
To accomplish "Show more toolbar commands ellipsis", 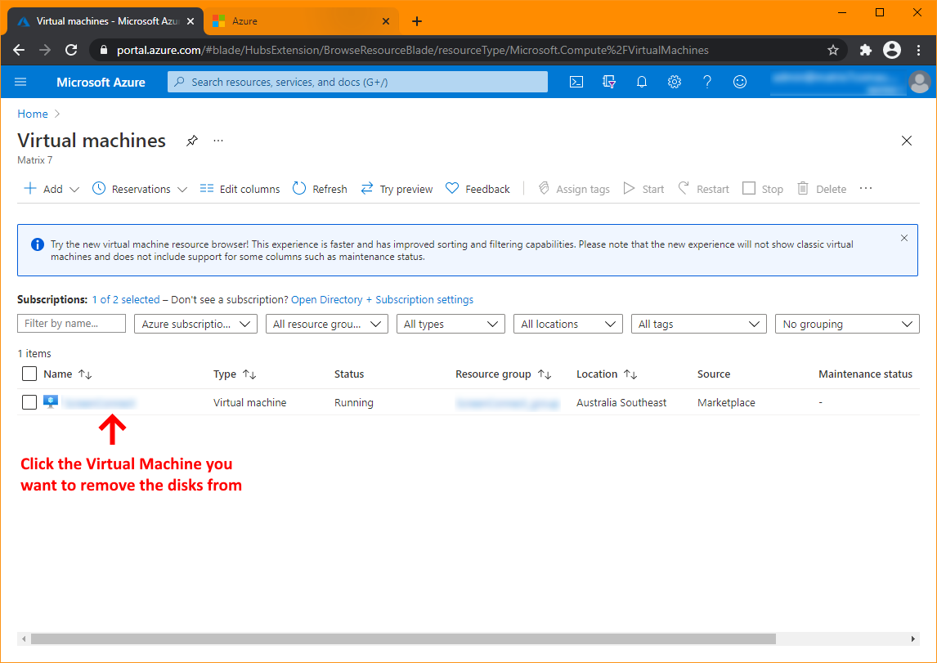I will 866,189.
